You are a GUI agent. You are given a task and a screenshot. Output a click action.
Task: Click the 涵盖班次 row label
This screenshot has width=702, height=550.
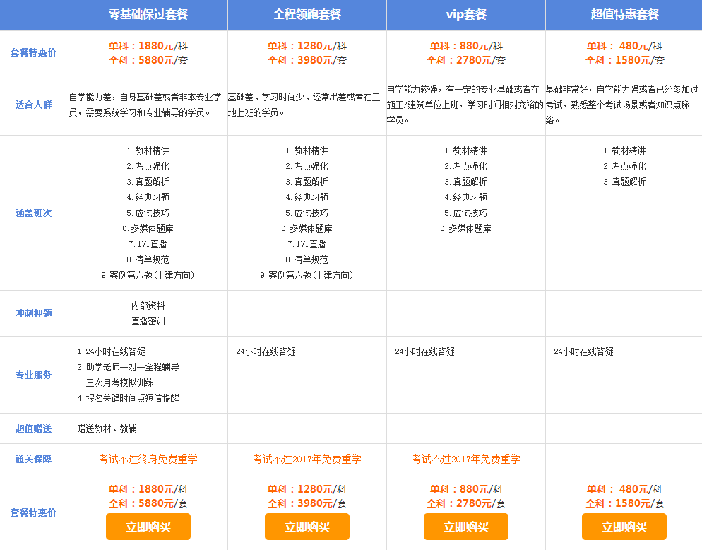click(34, 213)
